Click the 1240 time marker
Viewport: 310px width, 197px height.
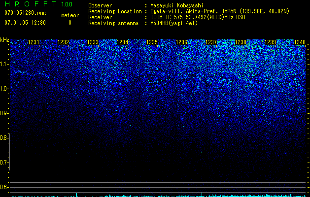[x=300, y=42]
